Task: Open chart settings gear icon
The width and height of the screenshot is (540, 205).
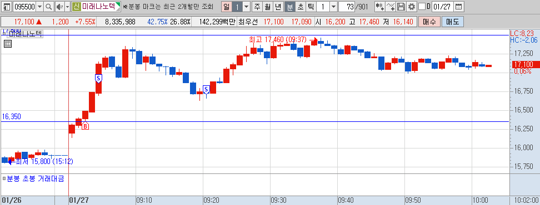Action: 411,7
